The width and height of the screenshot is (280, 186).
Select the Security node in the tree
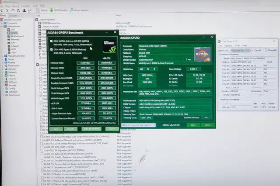tap(12, 85)
